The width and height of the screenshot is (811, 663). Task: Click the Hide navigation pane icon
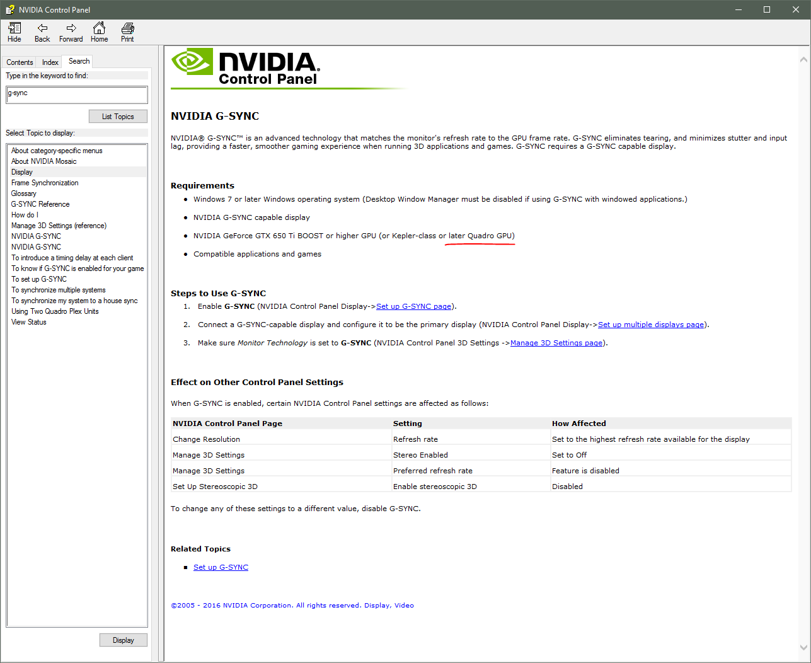point(14,32)
